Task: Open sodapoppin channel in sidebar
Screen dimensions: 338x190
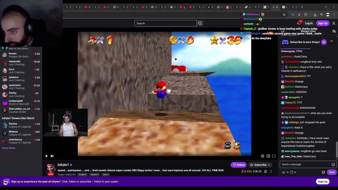Action: point(21,102)
